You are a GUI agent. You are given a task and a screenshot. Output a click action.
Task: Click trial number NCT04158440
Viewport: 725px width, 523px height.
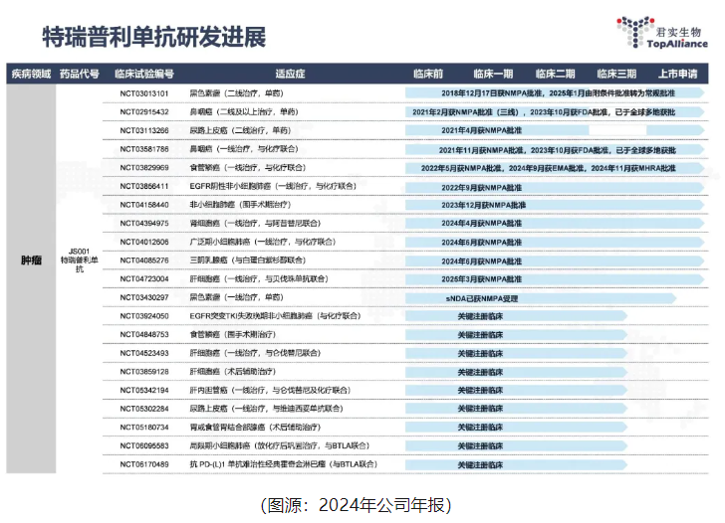coord(144,205)
